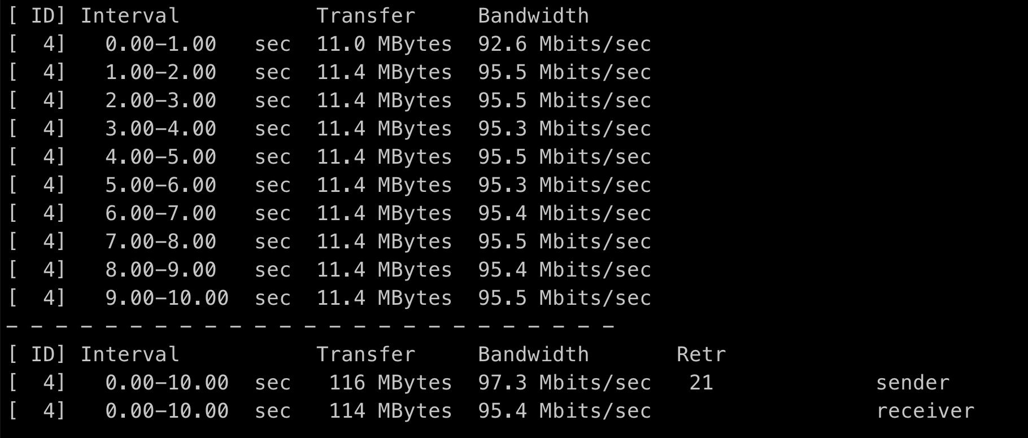This screenshot has height=438, width=1028.
Task: Click the retransmit count 21
Action: tap(701, 383)
